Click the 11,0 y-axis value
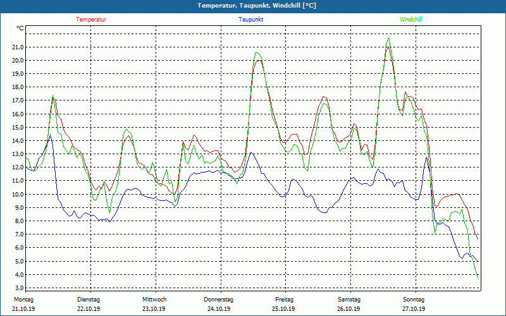Image resolution: width=506 pixels, height=316 pixels. coord(18,181)
